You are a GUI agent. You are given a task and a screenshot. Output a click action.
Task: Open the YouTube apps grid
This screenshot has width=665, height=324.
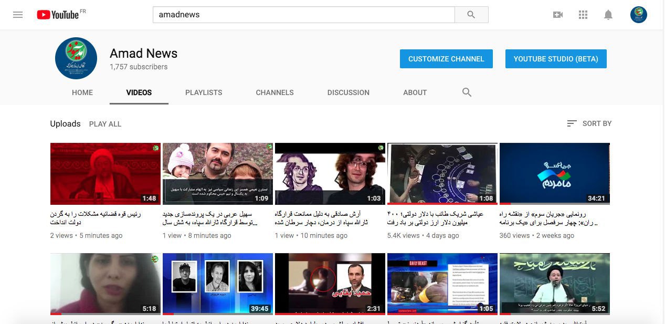(583, 15)
